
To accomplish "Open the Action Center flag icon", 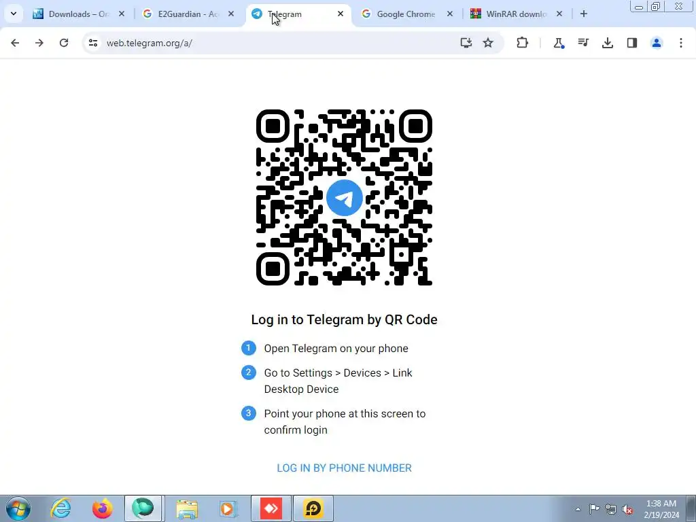I will 594,509.
